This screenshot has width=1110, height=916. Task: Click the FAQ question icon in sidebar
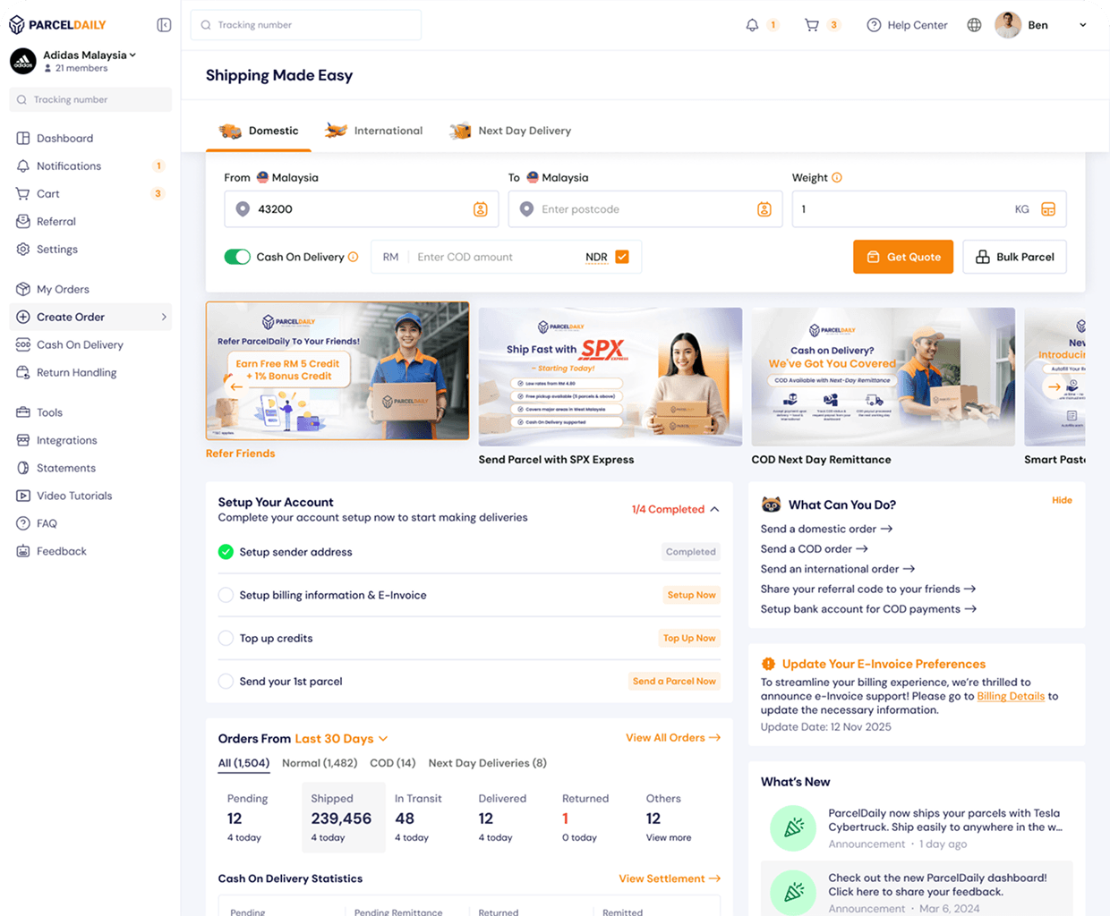[23, 523]
